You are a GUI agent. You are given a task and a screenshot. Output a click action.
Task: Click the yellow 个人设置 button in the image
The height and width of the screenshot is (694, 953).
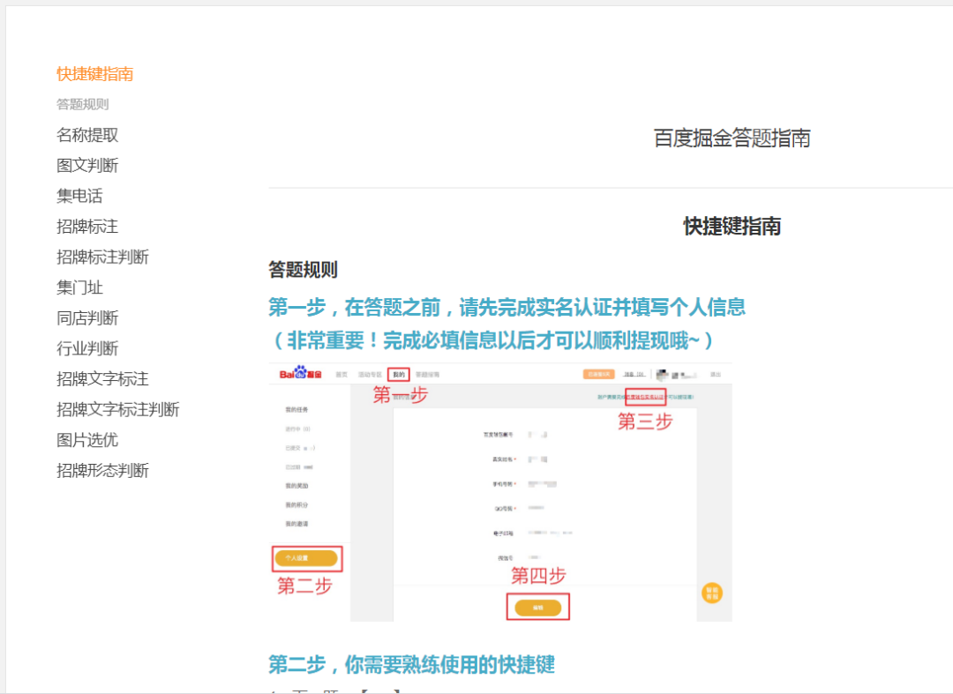point(306,558)
